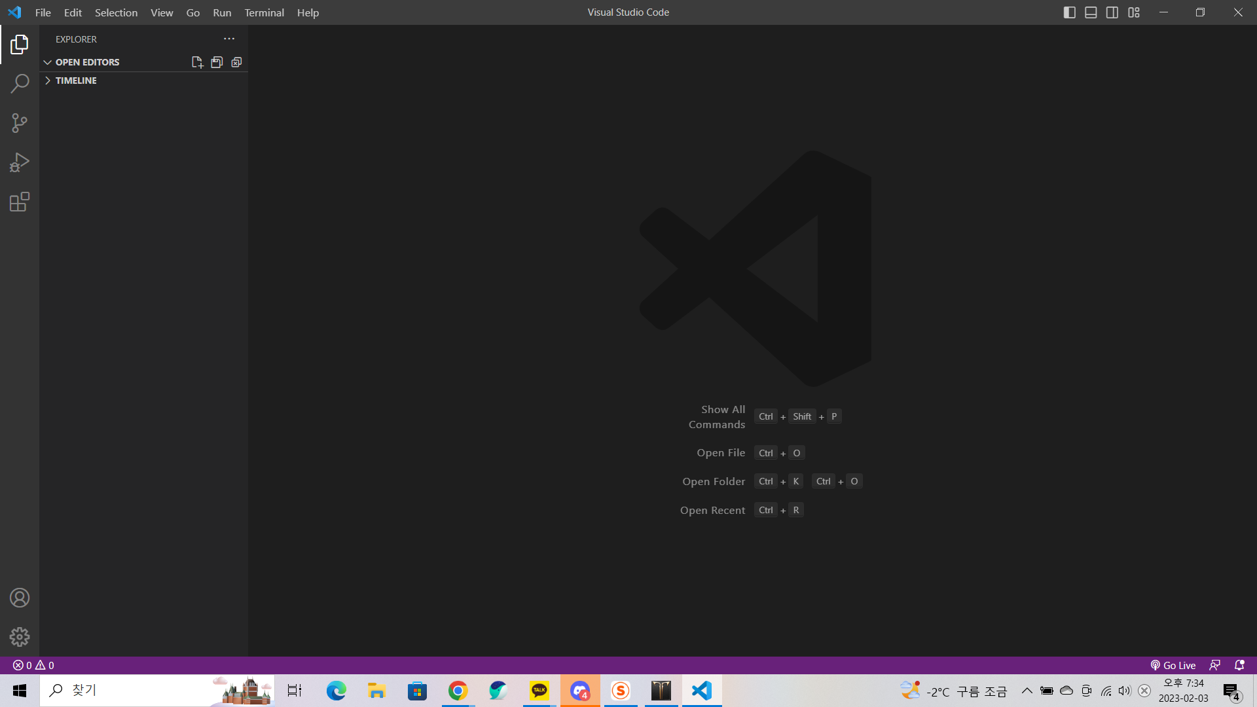This screenshot has width=1257, height=707.
Task: Open the Help menu
Action: (308, 12)
